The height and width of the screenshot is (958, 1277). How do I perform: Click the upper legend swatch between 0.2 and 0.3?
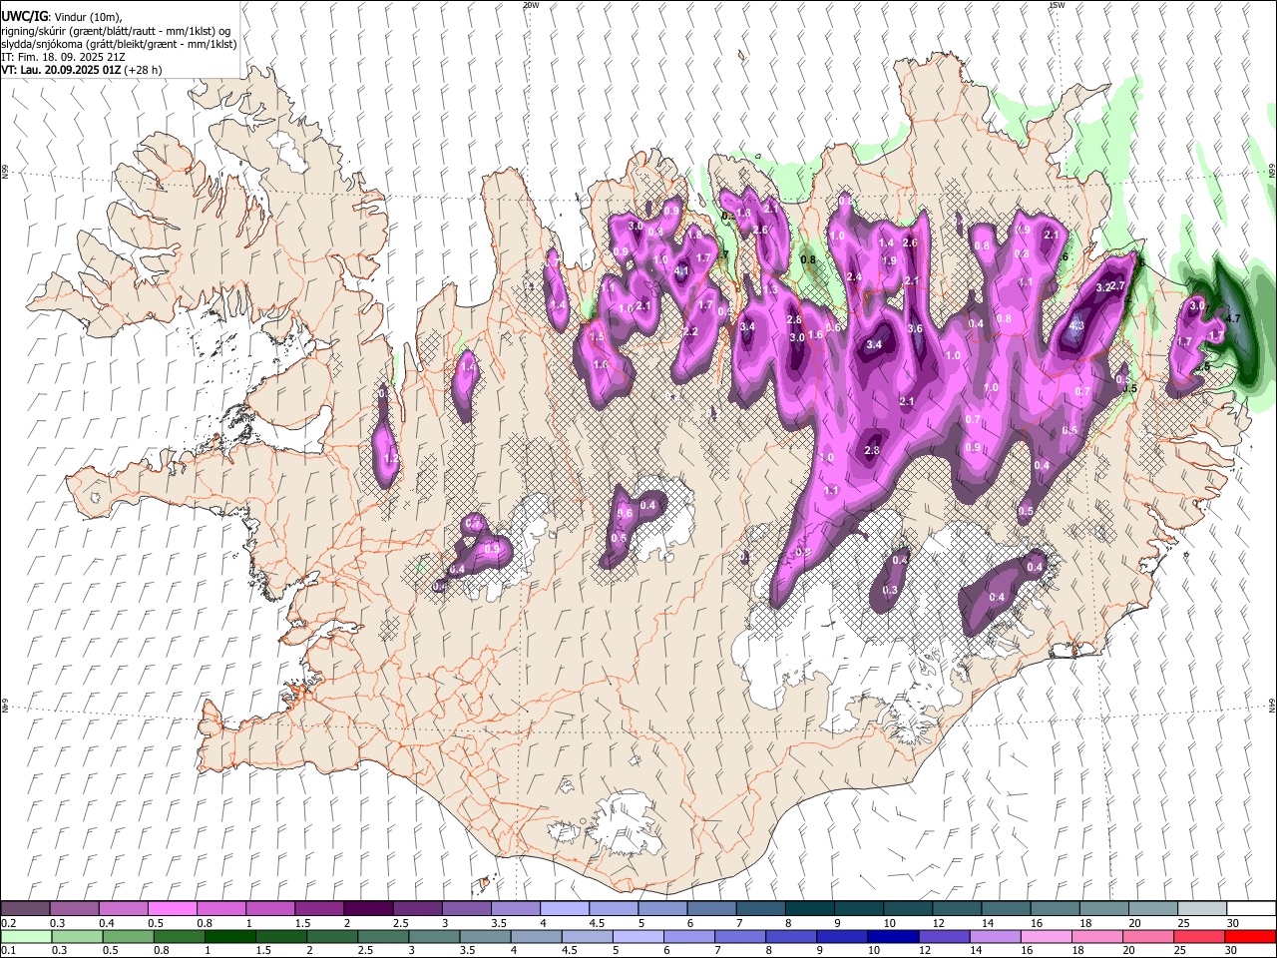(25, 909)
